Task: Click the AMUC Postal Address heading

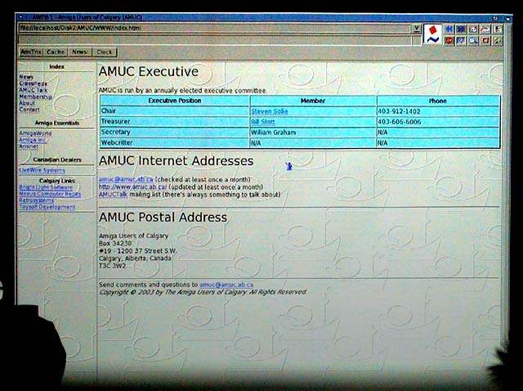Action: pos(163,218)
